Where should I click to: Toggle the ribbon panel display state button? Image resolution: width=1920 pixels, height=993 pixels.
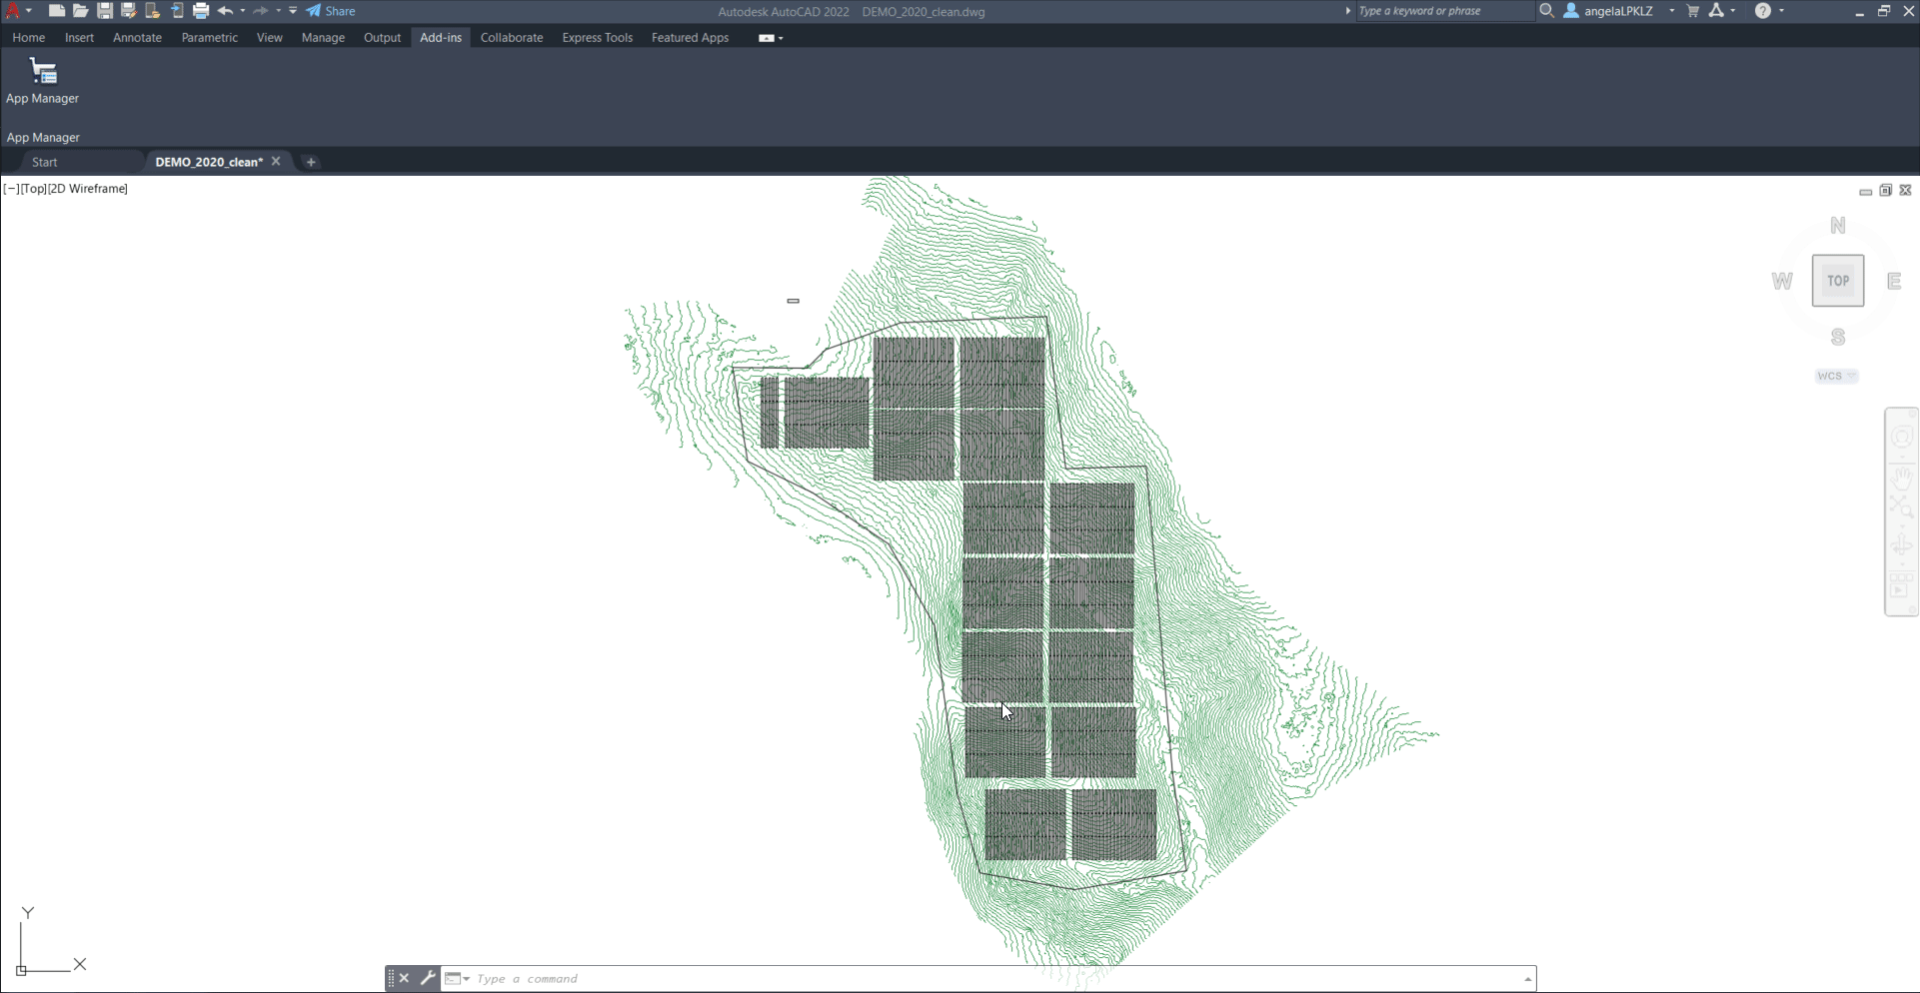click(766, 38)
